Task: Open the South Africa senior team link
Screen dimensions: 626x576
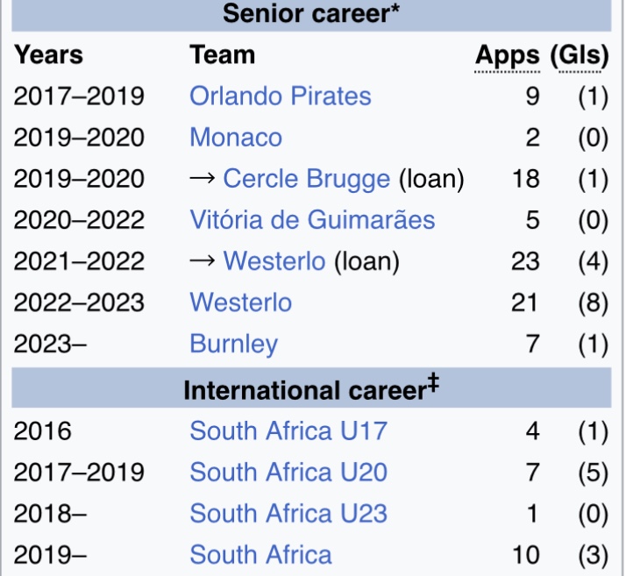Action: point(260,555)
